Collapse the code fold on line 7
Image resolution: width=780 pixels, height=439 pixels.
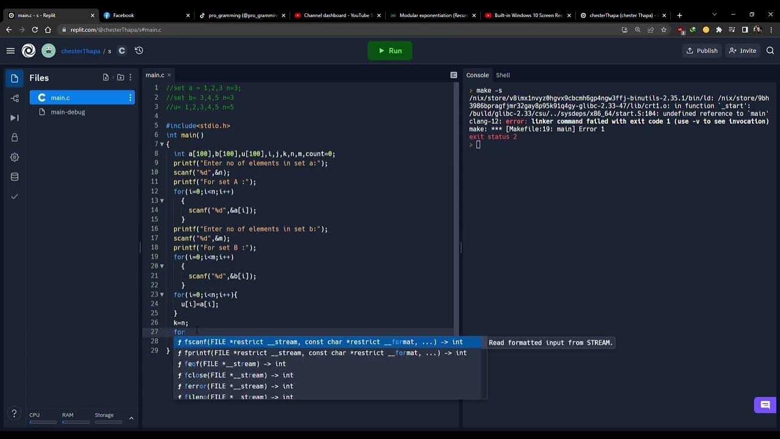click(162, 145)
